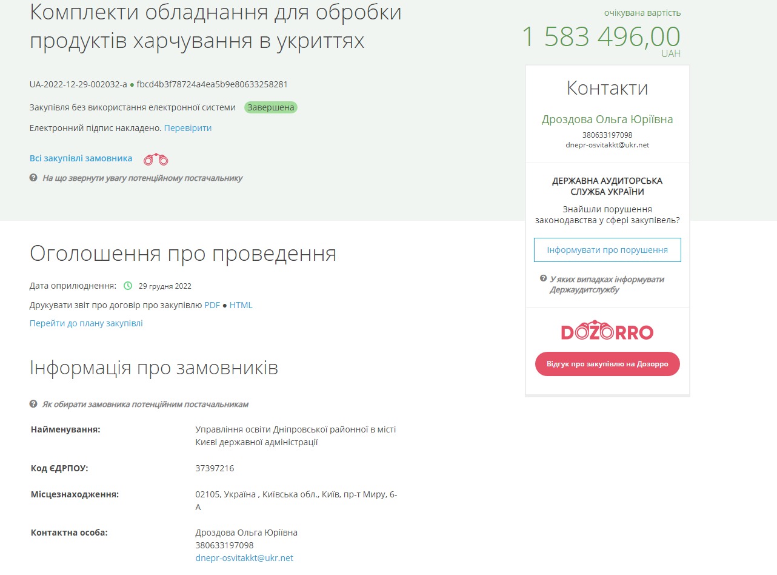Screen dimensions: 777x575
Task: Click 'Відгук про закупівлю на Дозорро' button
Action: coord(607,364)
